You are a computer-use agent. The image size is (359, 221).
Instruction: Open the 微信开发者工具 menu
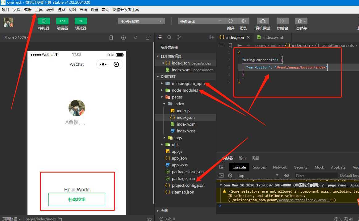point(126,10)
